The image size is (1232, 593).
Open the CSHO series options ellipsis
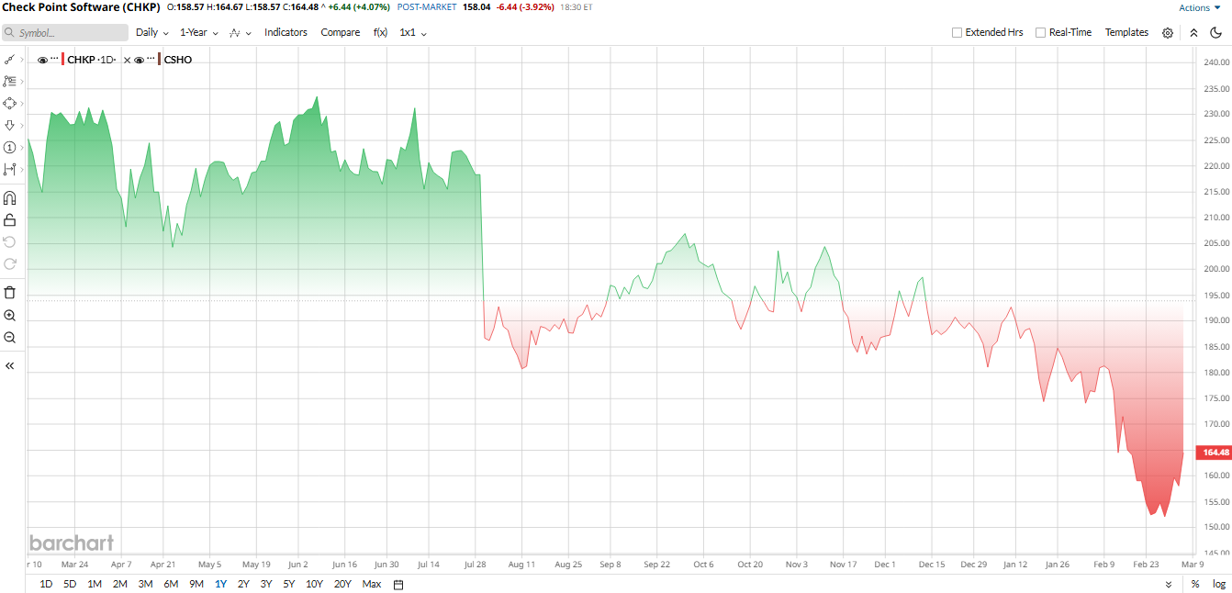click(x=151, y=59)
